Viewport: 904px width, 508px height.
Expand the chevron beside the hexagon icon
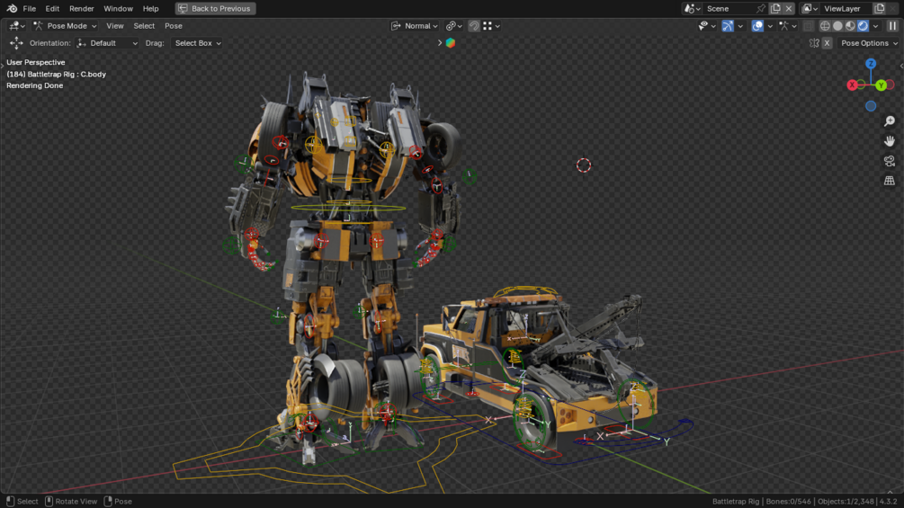click(440, 43)
